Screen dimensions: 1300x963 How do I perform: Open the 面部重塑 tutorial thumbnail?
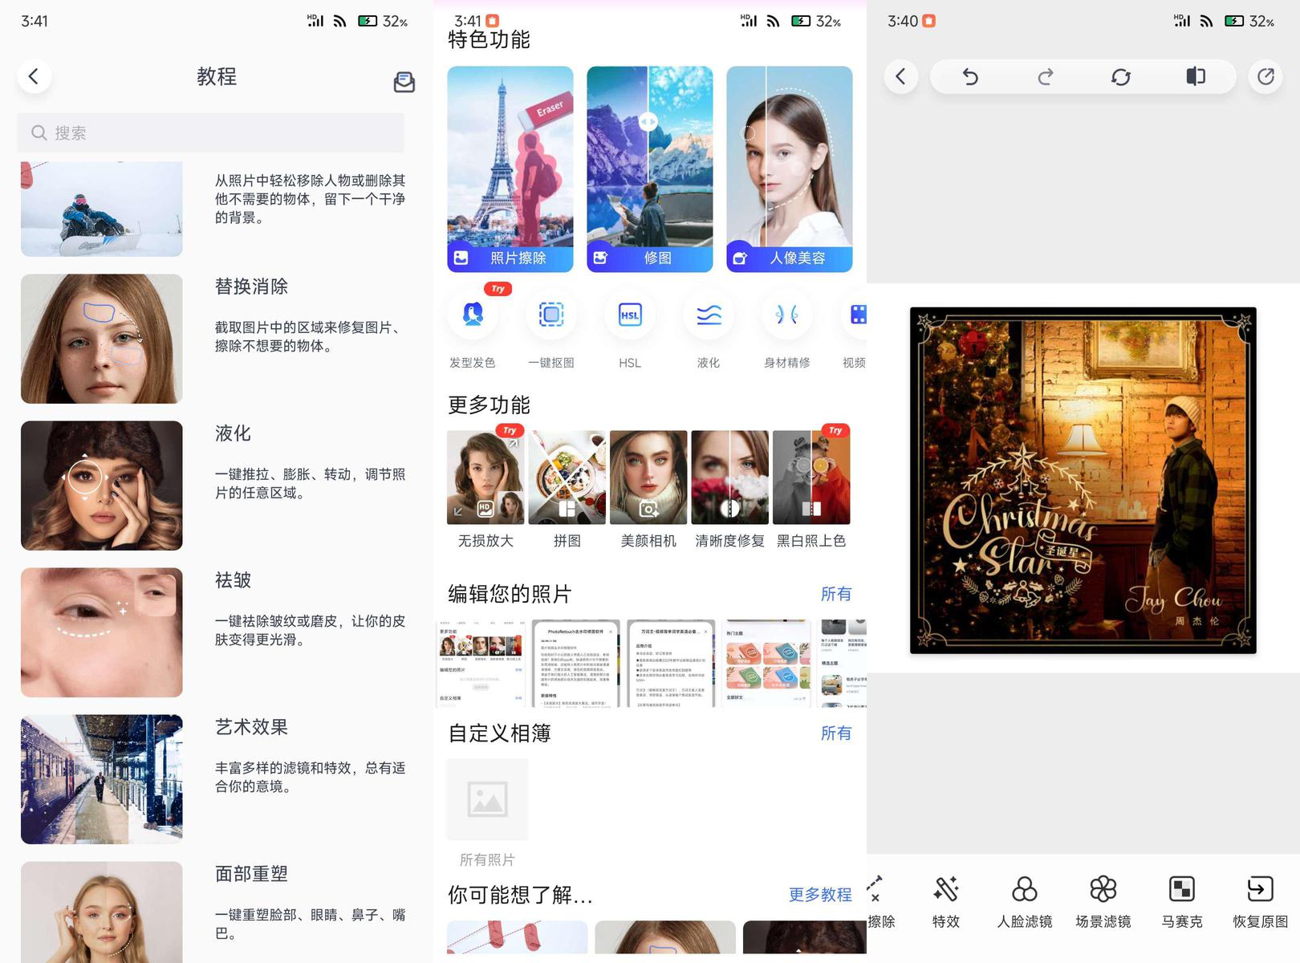tap(102, 912)
